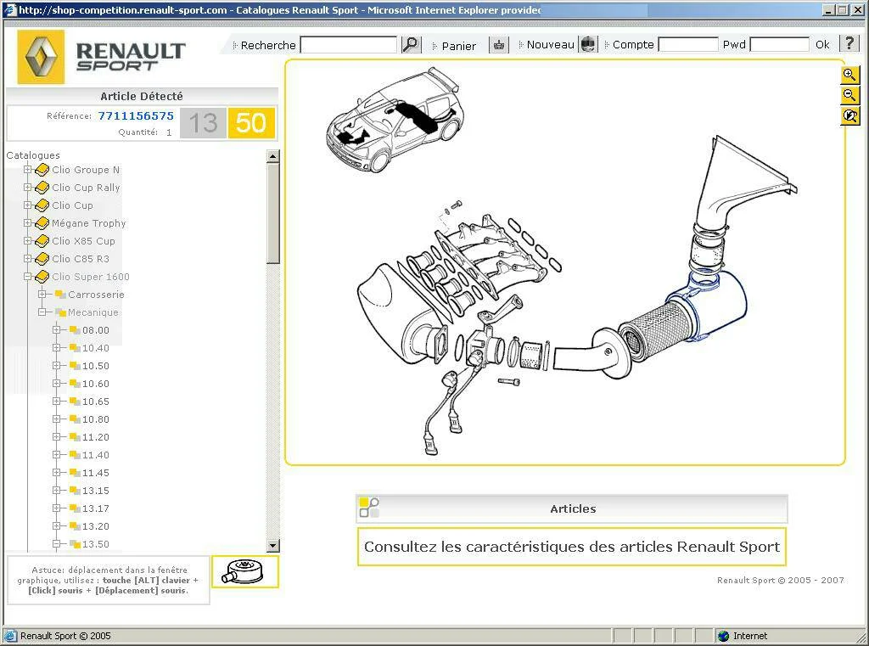The height and width of the screenshot is (646, 869).
Task: Reset the diagram zoom with third magnifier icon
Action: coord(849,115)
